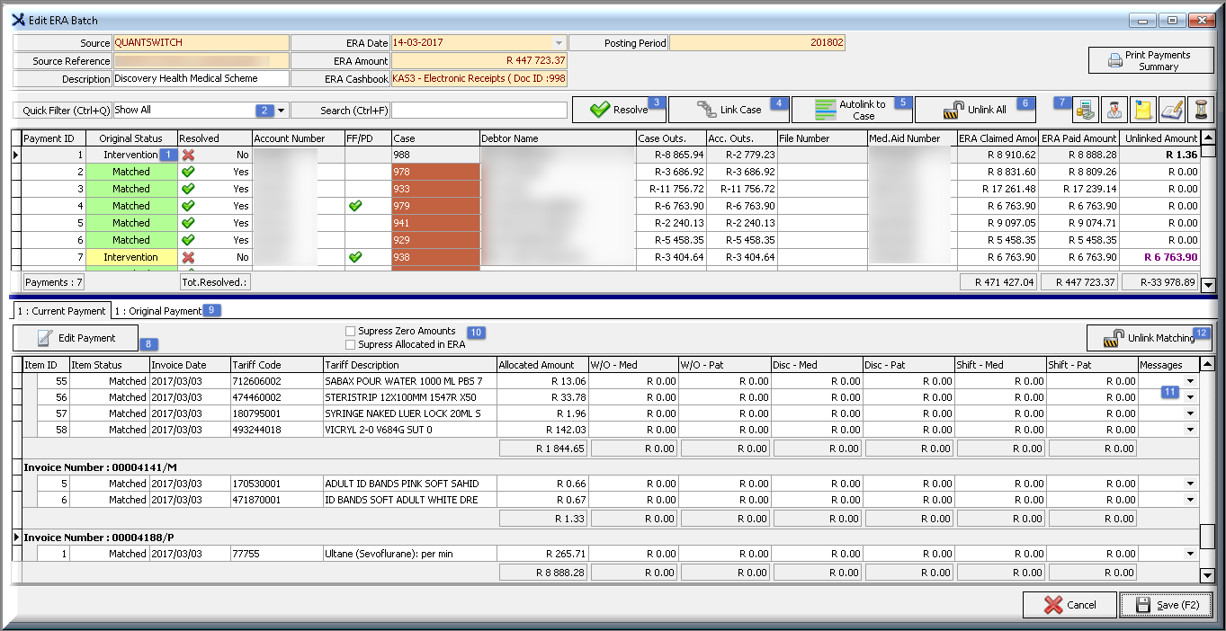Screen dimensions: 1226x631
Task: Select SABAX POUR WATER 1000 ML item row
Action: (x=610, y=381)
